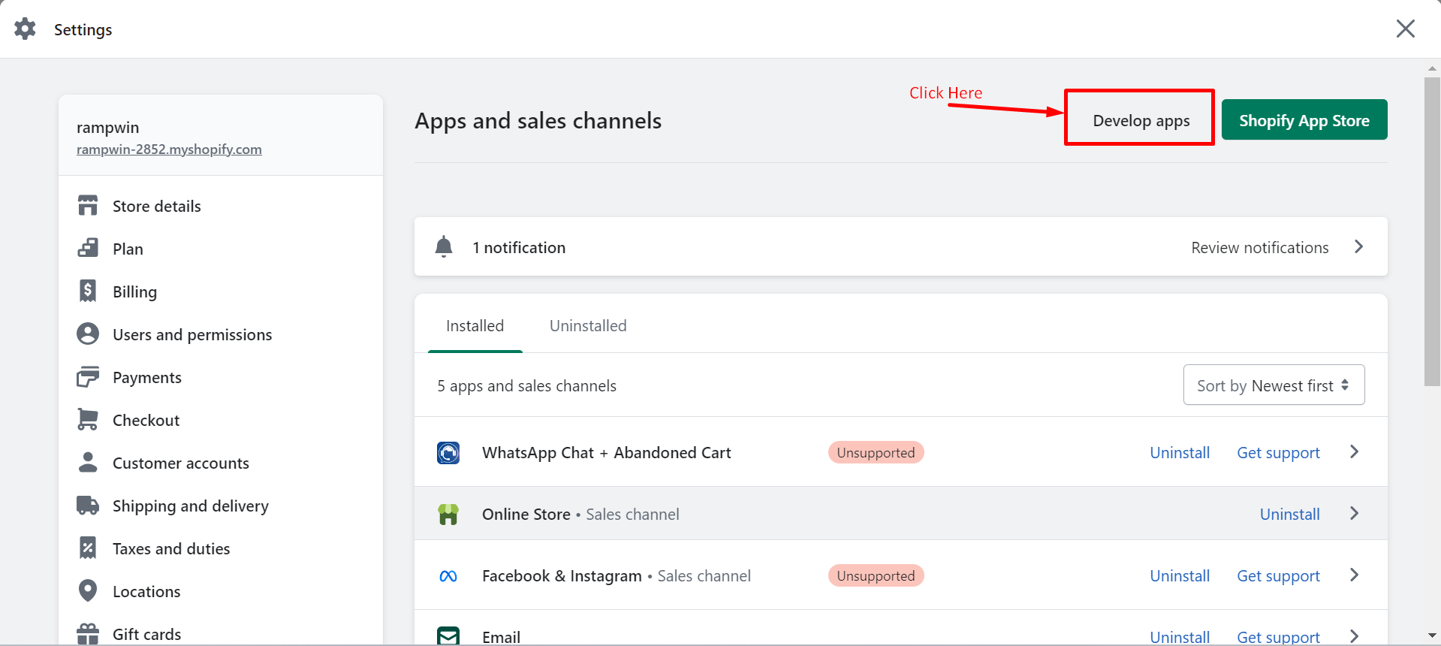Expand WhatsApp Chat row with chevron arrow
This screenshot has width=1441, height=646.
pos(1355,452)
